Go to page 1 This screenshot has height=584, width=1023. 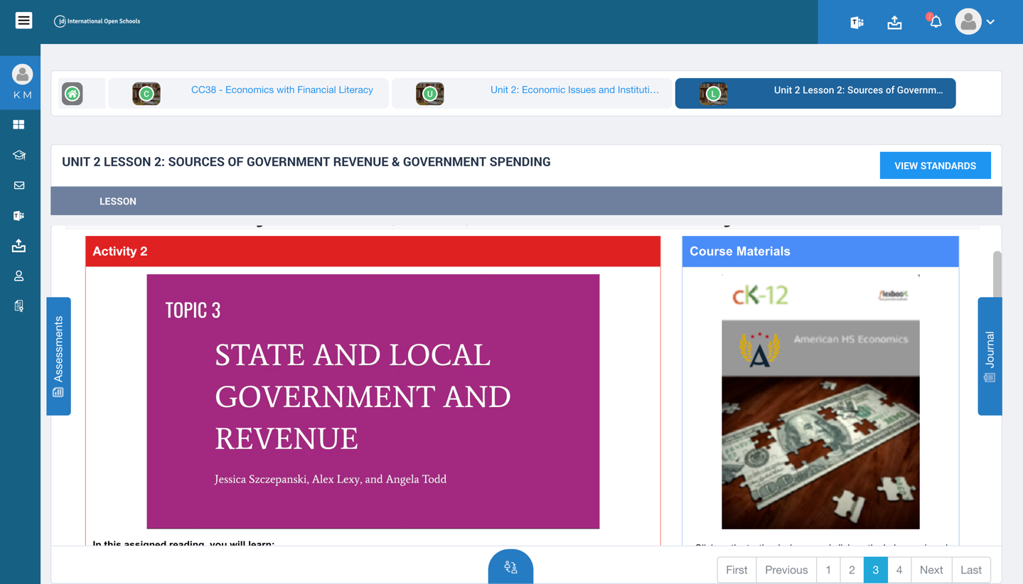(x=828, y=570)
